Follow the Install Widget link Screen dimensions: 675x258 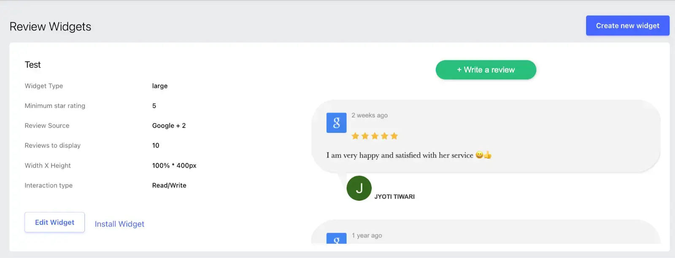(x=119, y=224)
